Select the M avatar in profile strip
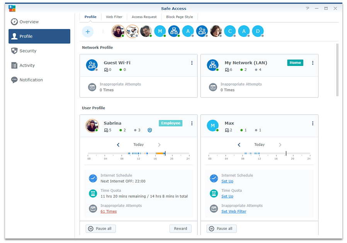This screenshot has height=243, width=347. click(x=160, y=31)
